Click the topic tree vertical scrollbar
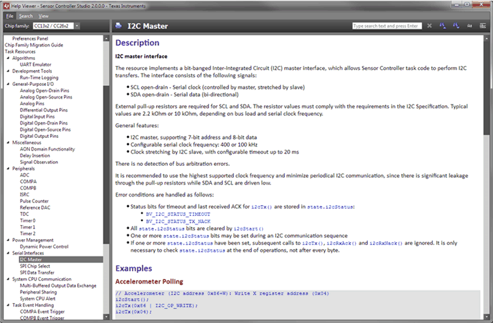The width and height of the screenshot is (493, 323). coord(106,177)
